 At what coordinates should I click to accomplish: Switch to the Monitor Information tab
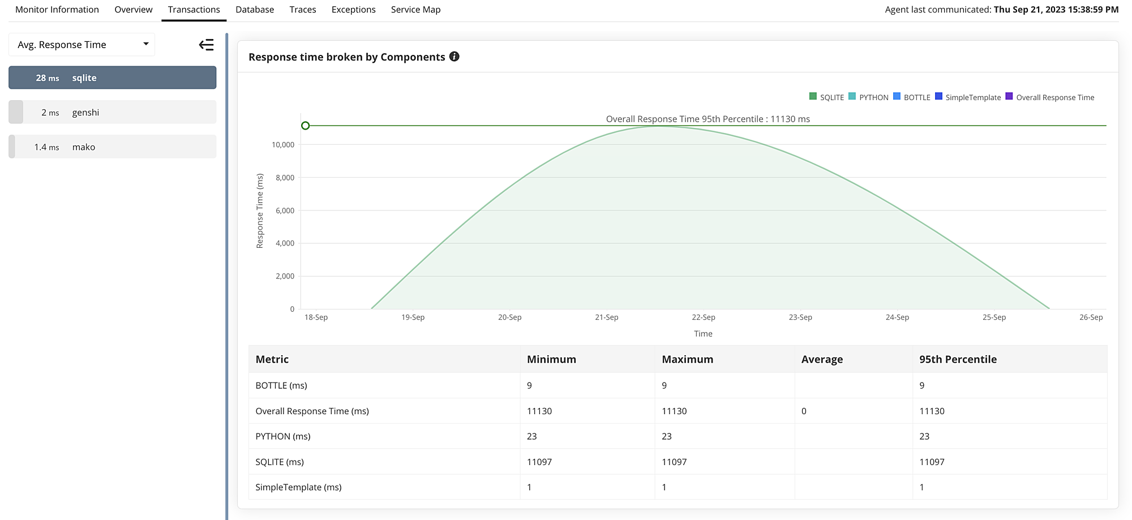pyautogui.click(x=57, y=10)
